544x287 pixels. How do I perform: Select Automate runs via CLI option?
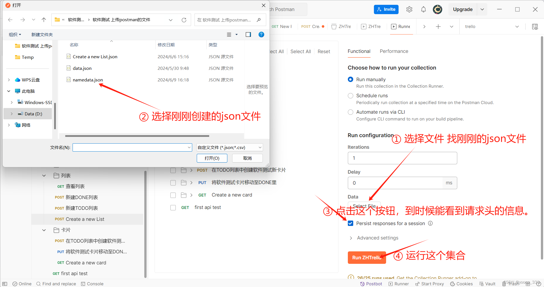click(x=350, y=112)
